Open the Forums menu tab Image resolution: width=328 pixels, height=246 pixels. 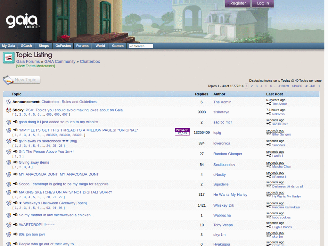tap(82, 45)
